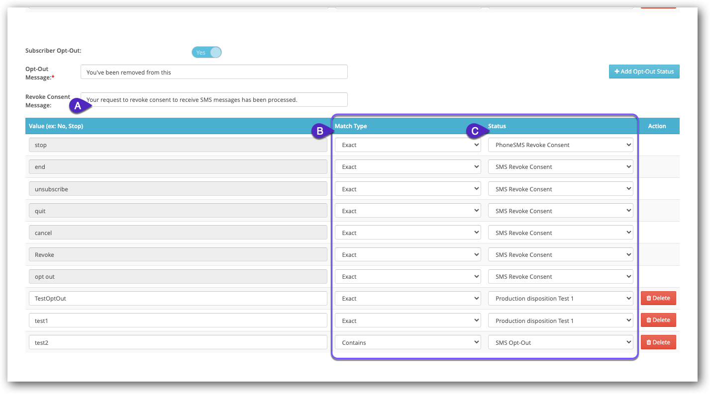
Task: Click the Status column header
Action: coord(497,126)
